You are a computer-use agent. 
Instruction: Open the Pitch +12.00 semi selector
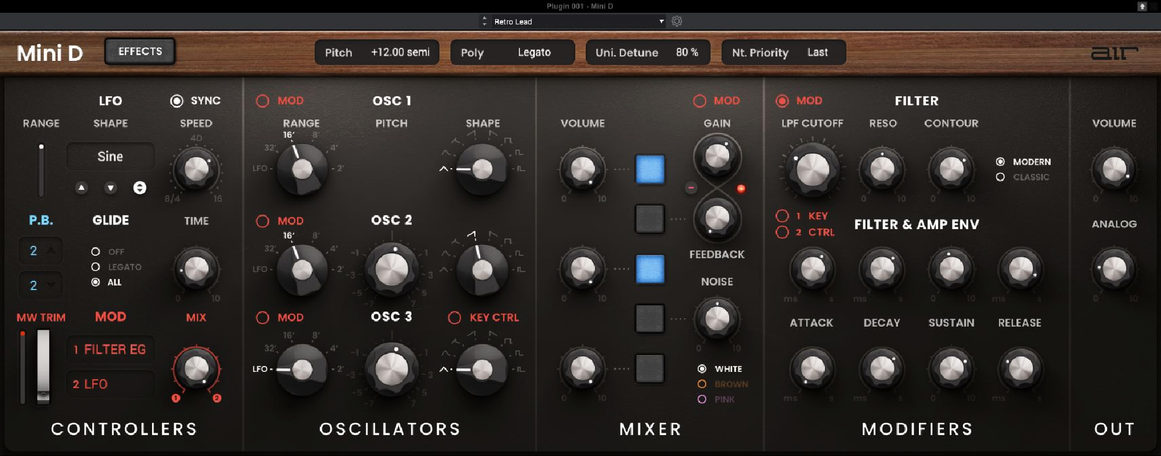point(377,52)
